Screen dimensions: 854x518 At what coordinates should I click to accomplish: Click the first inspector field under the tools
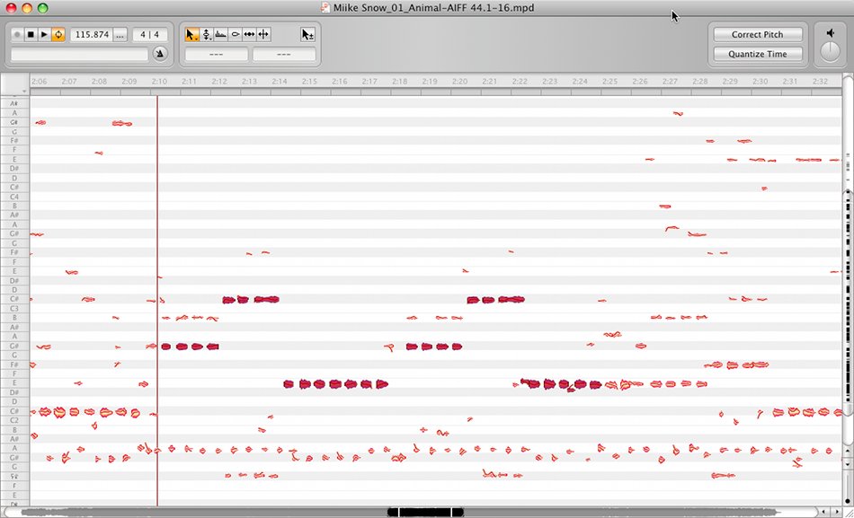click(217, 55)
